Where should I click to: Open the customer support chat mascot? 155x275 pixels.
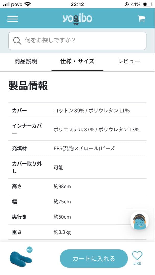click(x=139, y=221)
